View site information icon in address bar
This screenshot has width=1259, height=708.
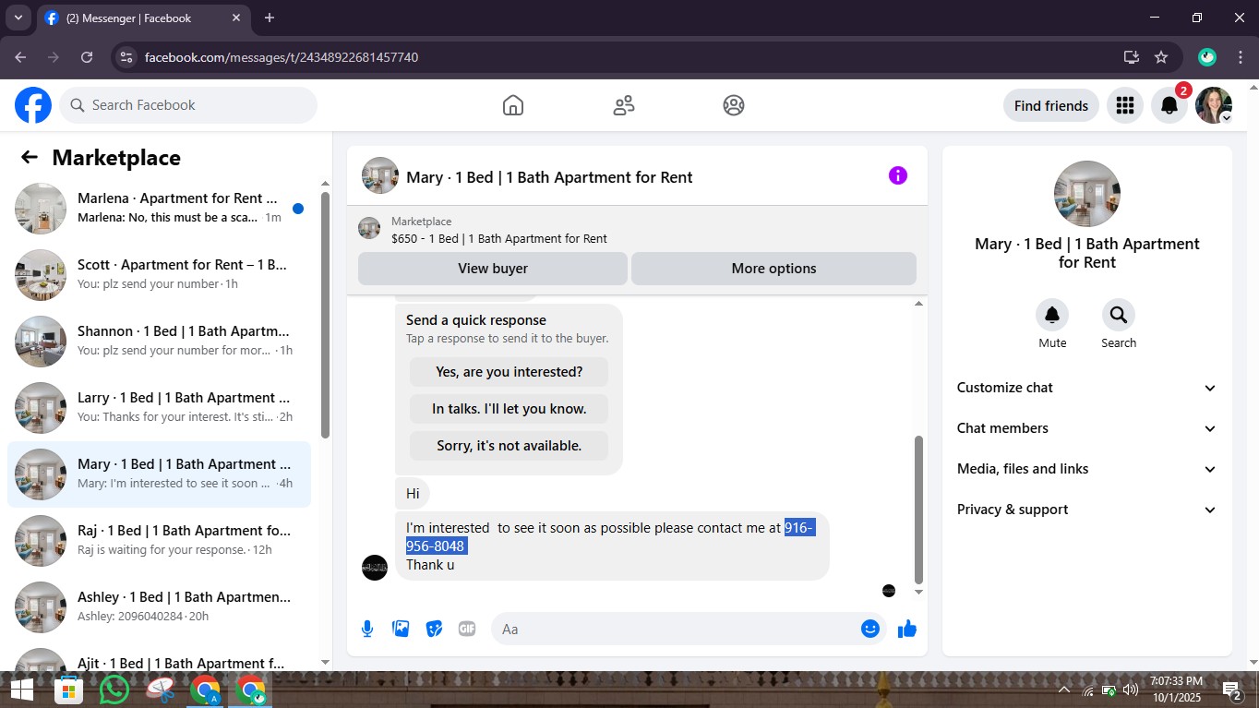pyautogui.click(x=127, y=57)
